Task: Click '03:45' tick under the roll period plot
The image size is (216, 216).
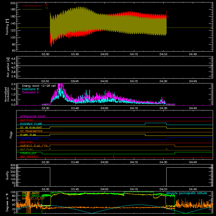Action: 75,81
